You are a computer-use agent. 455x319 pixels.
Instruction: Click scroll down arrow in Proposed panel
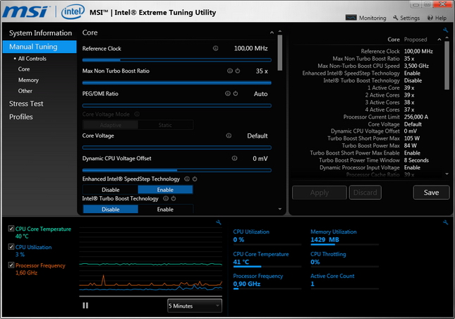tap(447, 174)
